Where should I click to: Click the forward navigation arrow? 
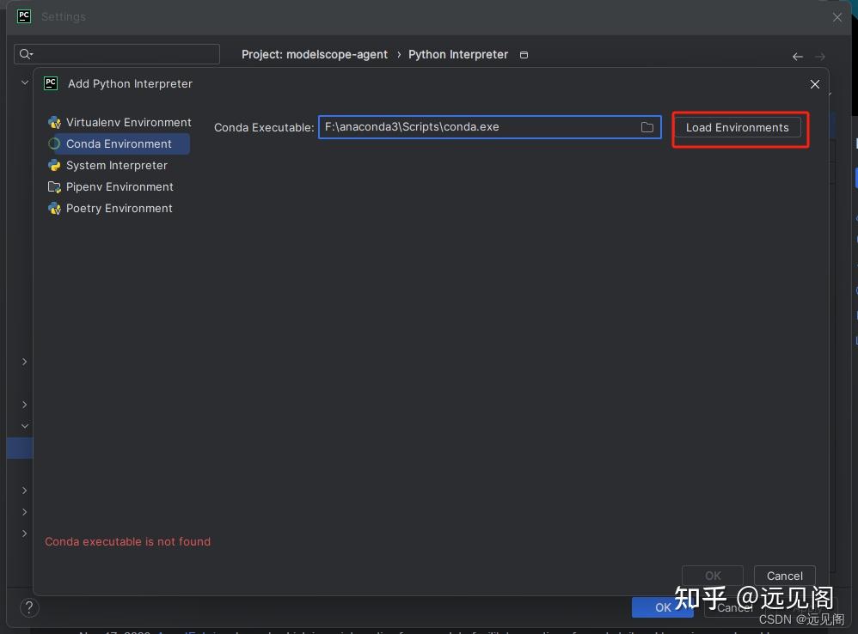(819, 55)
